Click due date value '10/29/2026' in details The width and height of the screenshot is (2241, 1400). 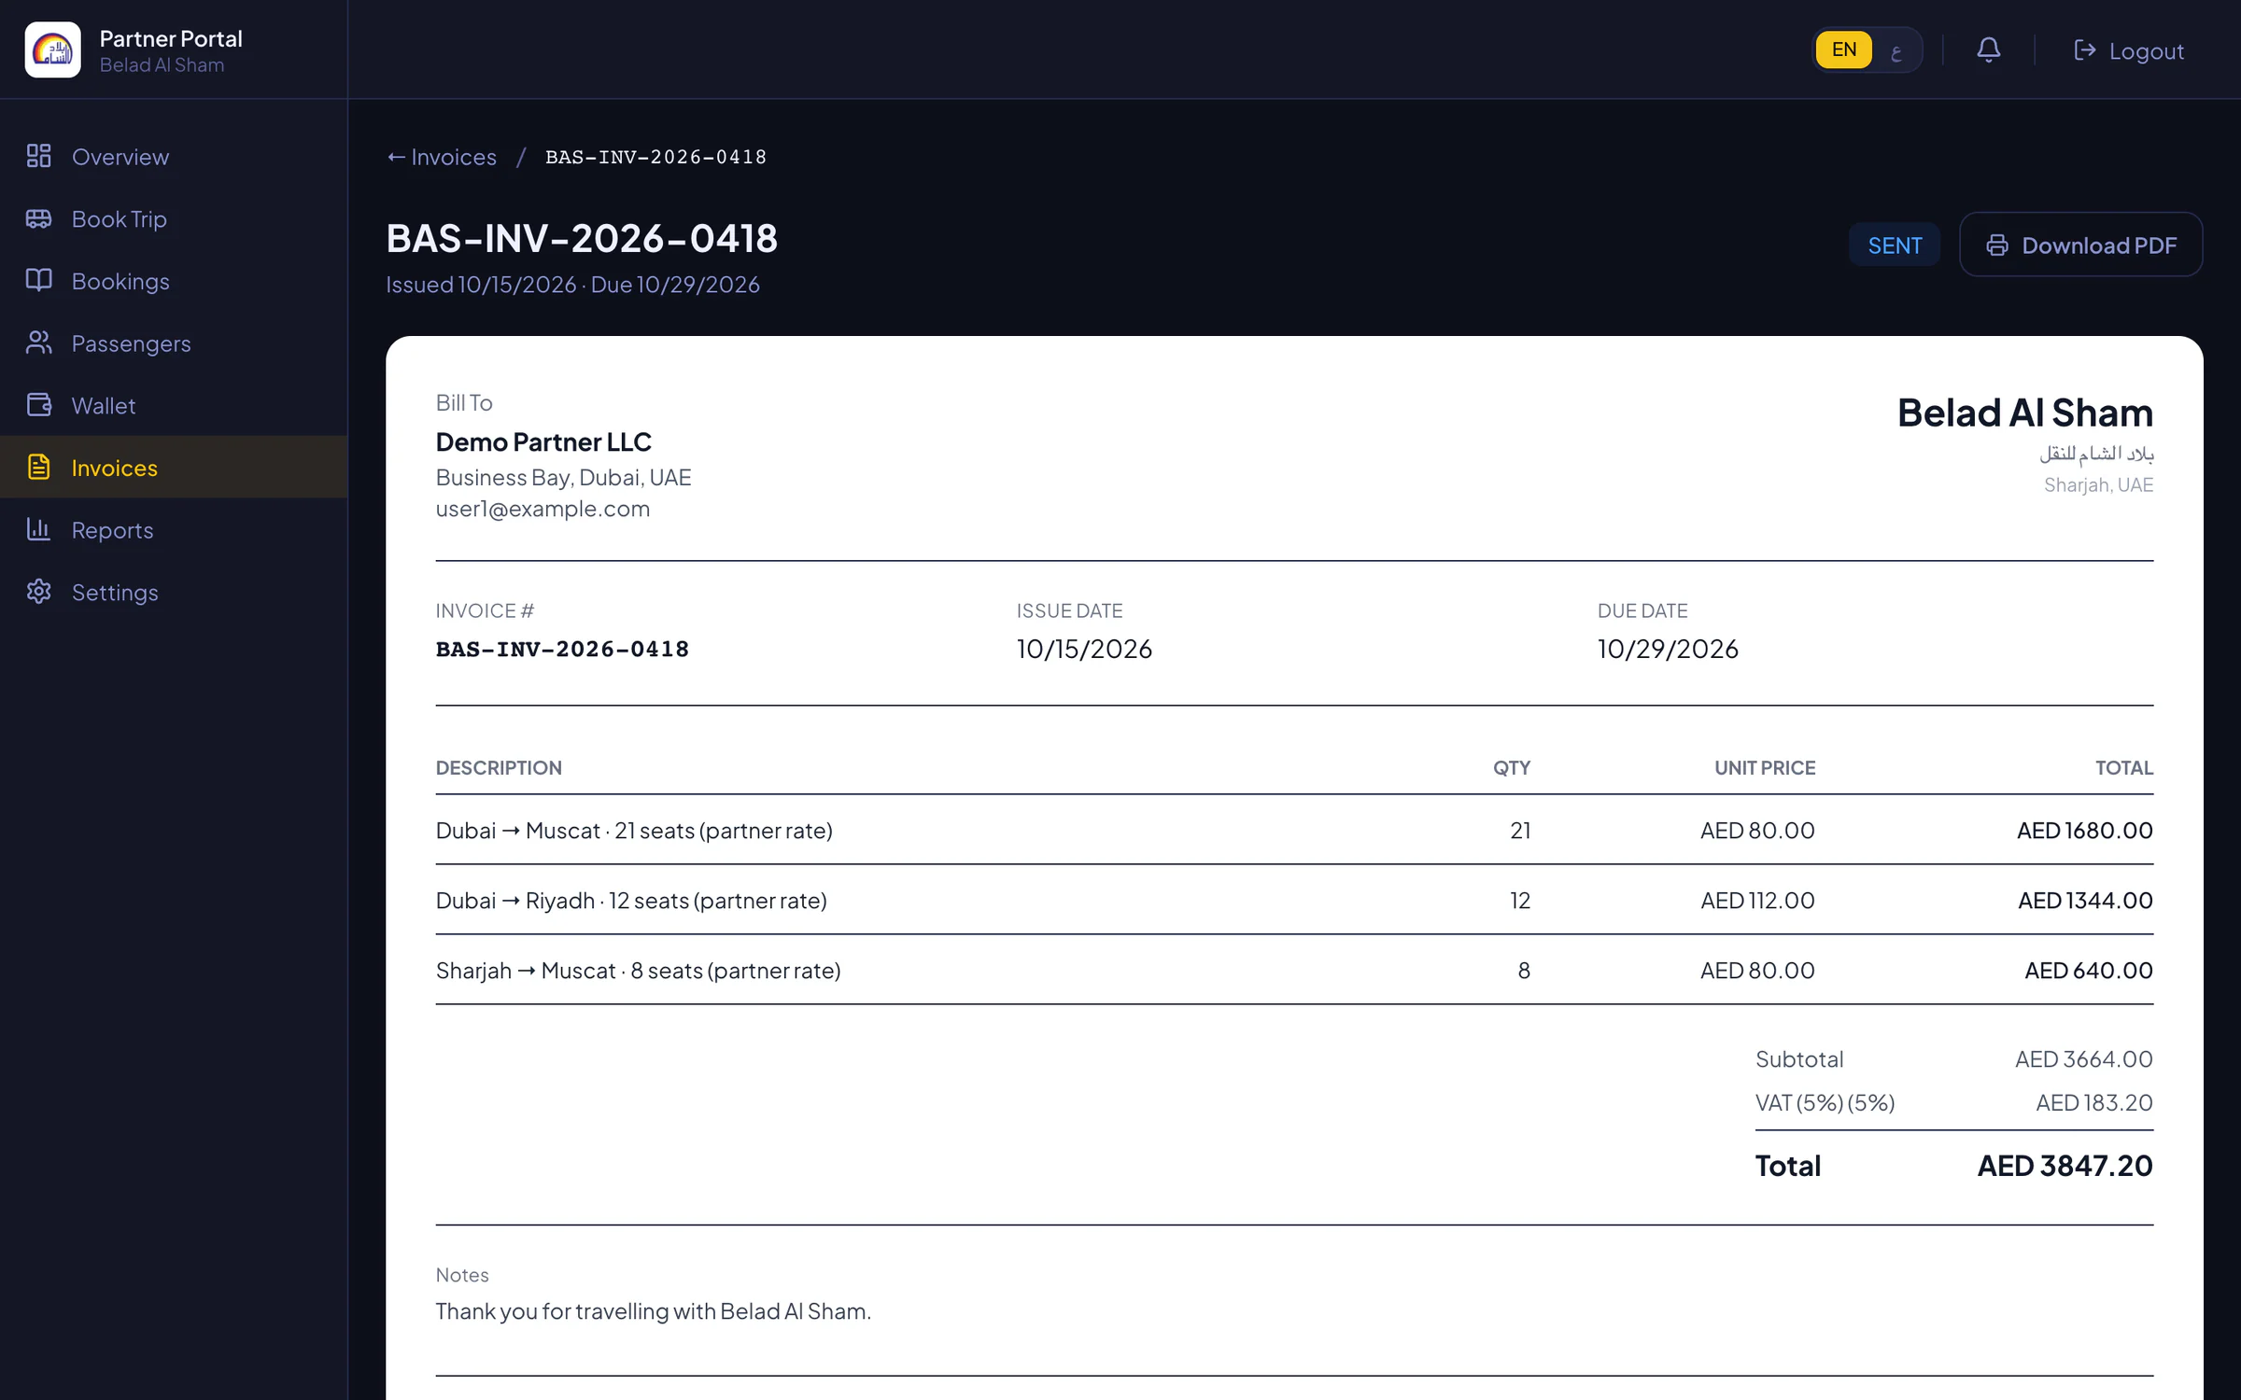click(x=1668, y=649)
